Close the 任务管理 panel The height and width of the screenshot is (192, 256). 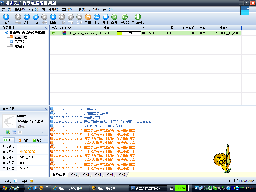(x=46, y=28)
